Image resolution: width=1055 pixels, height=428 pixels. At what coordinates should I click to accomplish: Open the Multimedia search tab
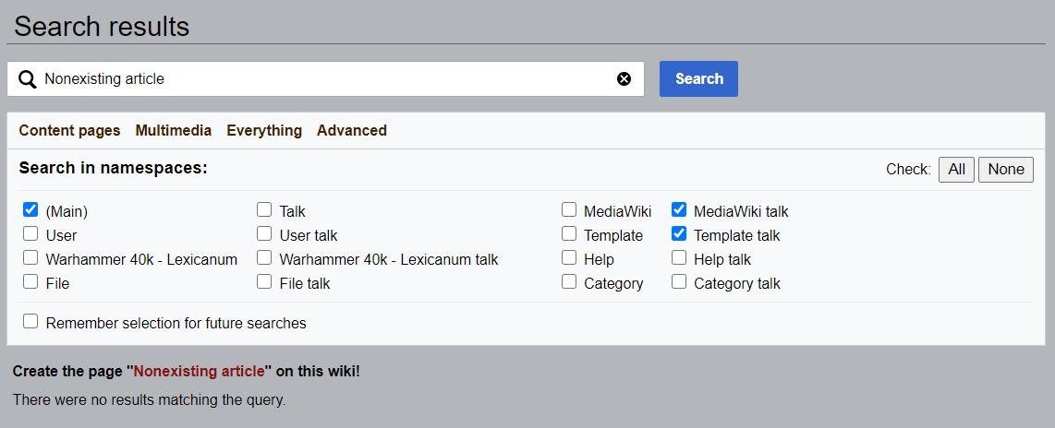click(x=173, y=131)
